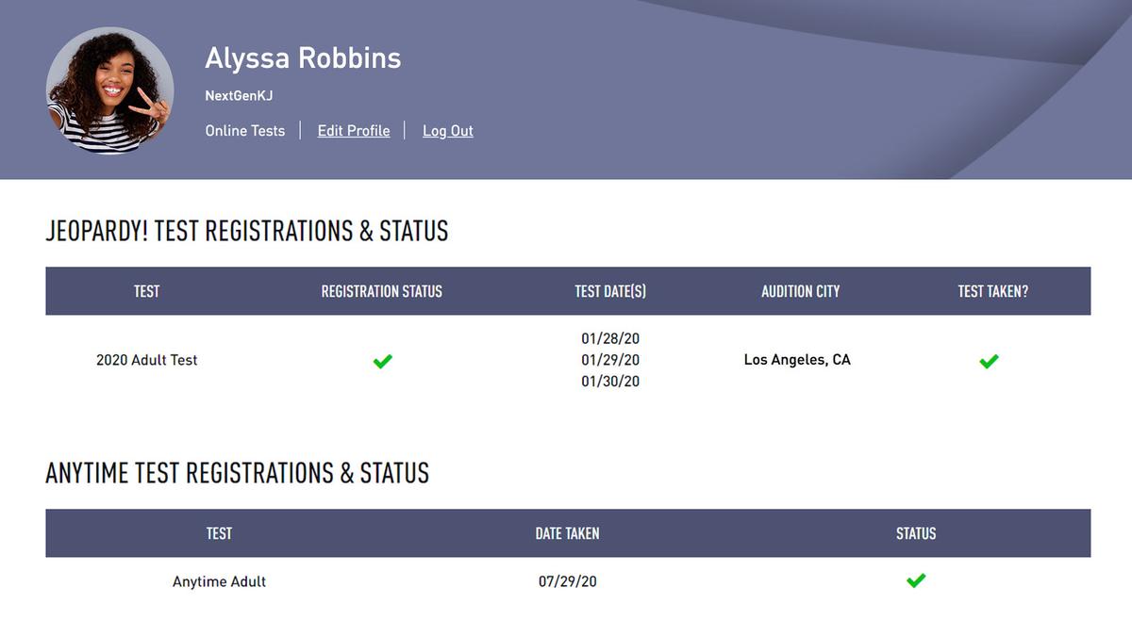Click the Audition City column header

point(801,291)
